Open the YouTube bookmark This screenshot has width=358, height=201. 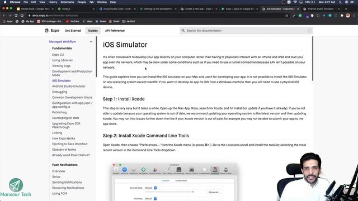(x=72, y=21)
